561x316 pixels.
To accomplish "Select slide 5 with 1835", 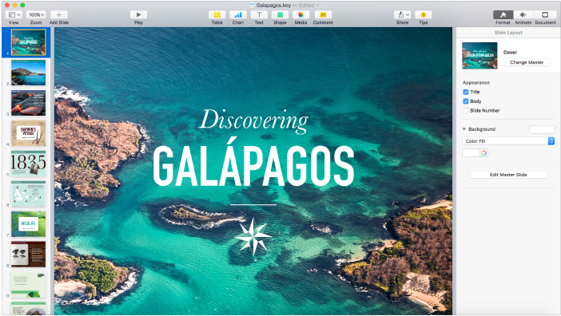I will pyautogui.click(x=29, y=164).
